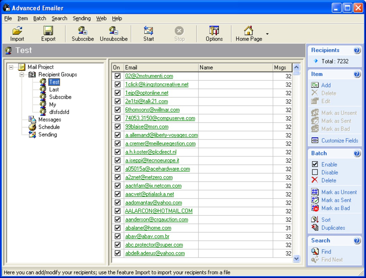Viewport: 366px width, 278px height.
Task: Click aacvet@ptialaska.net email link
Action: [149, 194]
